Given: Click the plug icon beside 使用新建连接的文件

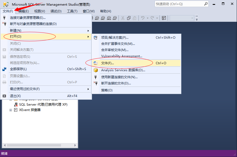Looking at the screenshot, I should coord(96,77).
